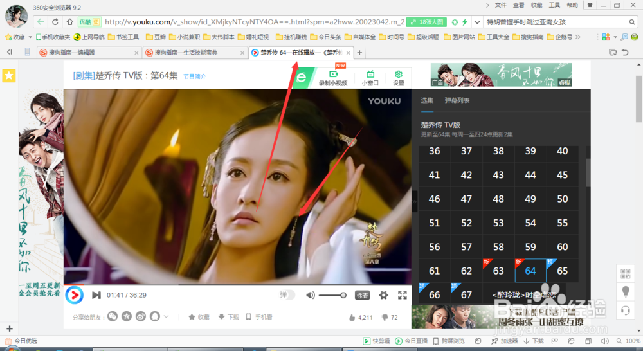Open the 图片网站 bookmark folder
The height and width of the screenshot is (351, 643).
(459, 37)
